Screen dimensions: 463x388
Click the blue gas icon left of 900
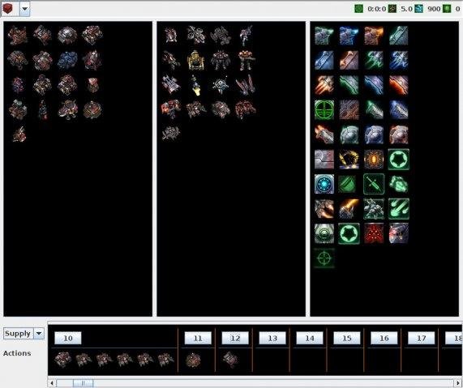[x=418, y=9]
